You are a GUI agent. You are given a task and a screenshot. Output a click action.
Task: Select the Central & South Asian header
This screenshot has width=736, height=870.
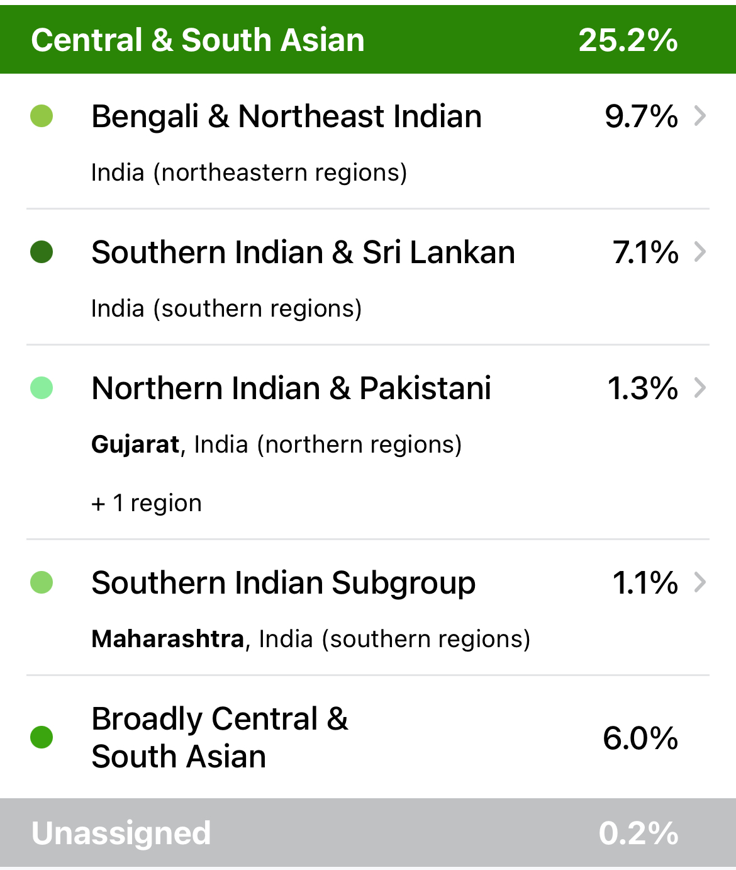tap(368, 40)
